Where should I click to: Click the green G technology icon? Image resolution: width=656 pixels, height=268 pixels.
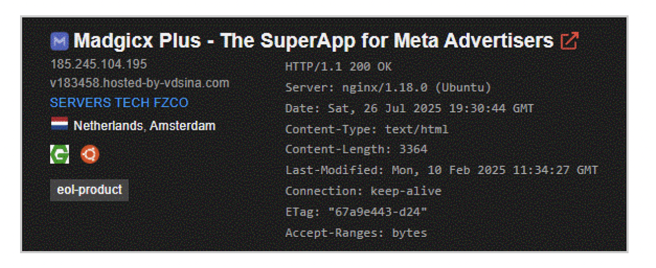[60, 155]
